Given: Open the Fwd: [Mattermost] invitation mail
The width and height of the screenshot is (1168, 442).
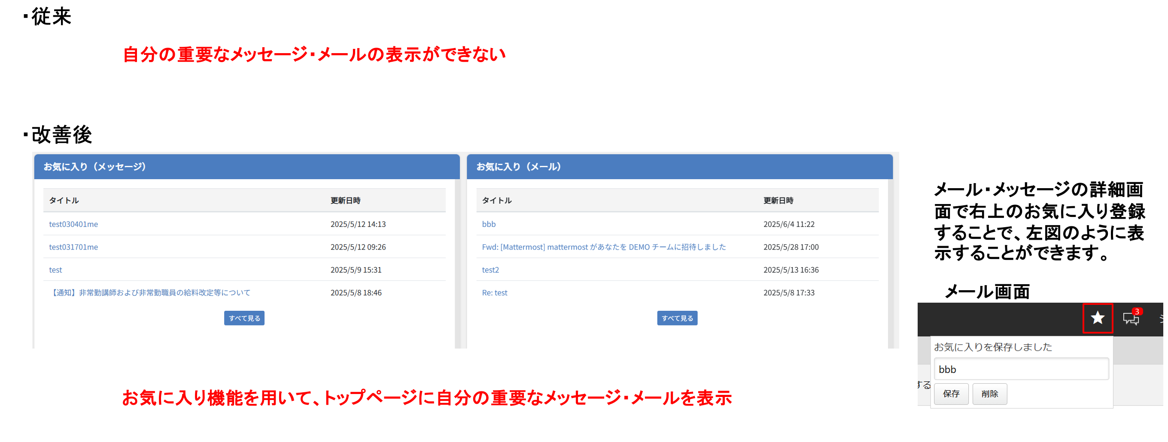Looking at the screenshot, I should click(603, 247).
